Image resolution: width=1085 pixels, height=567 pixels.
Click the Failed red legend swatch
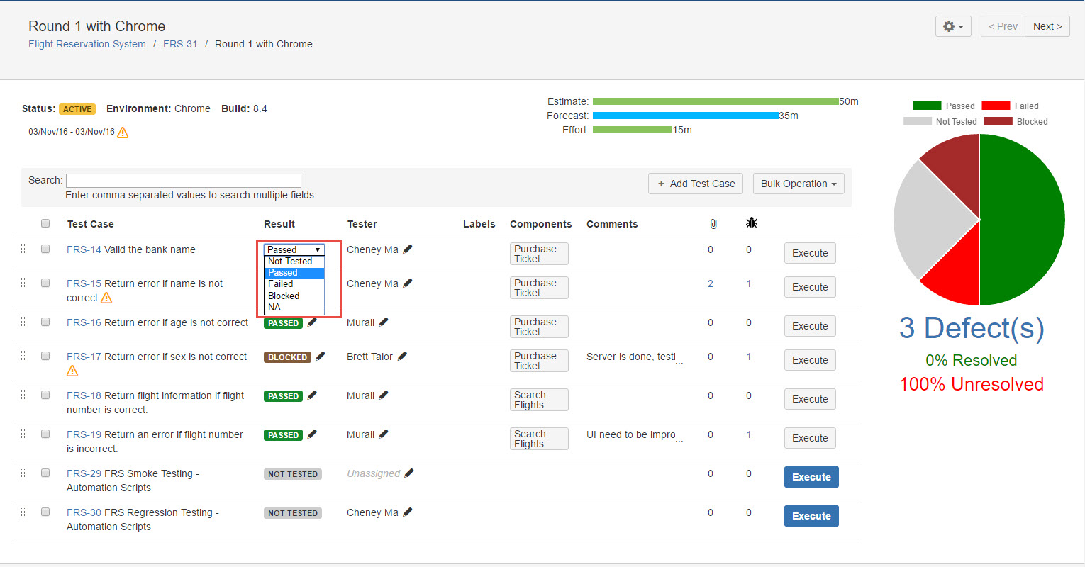coord(996,106)
